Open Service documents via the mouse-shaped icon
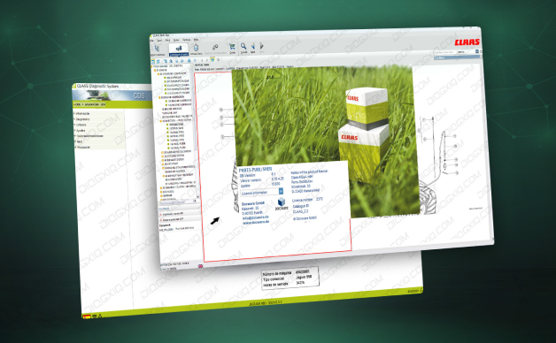This screenshot has height=343, width=556. (196, 48)
